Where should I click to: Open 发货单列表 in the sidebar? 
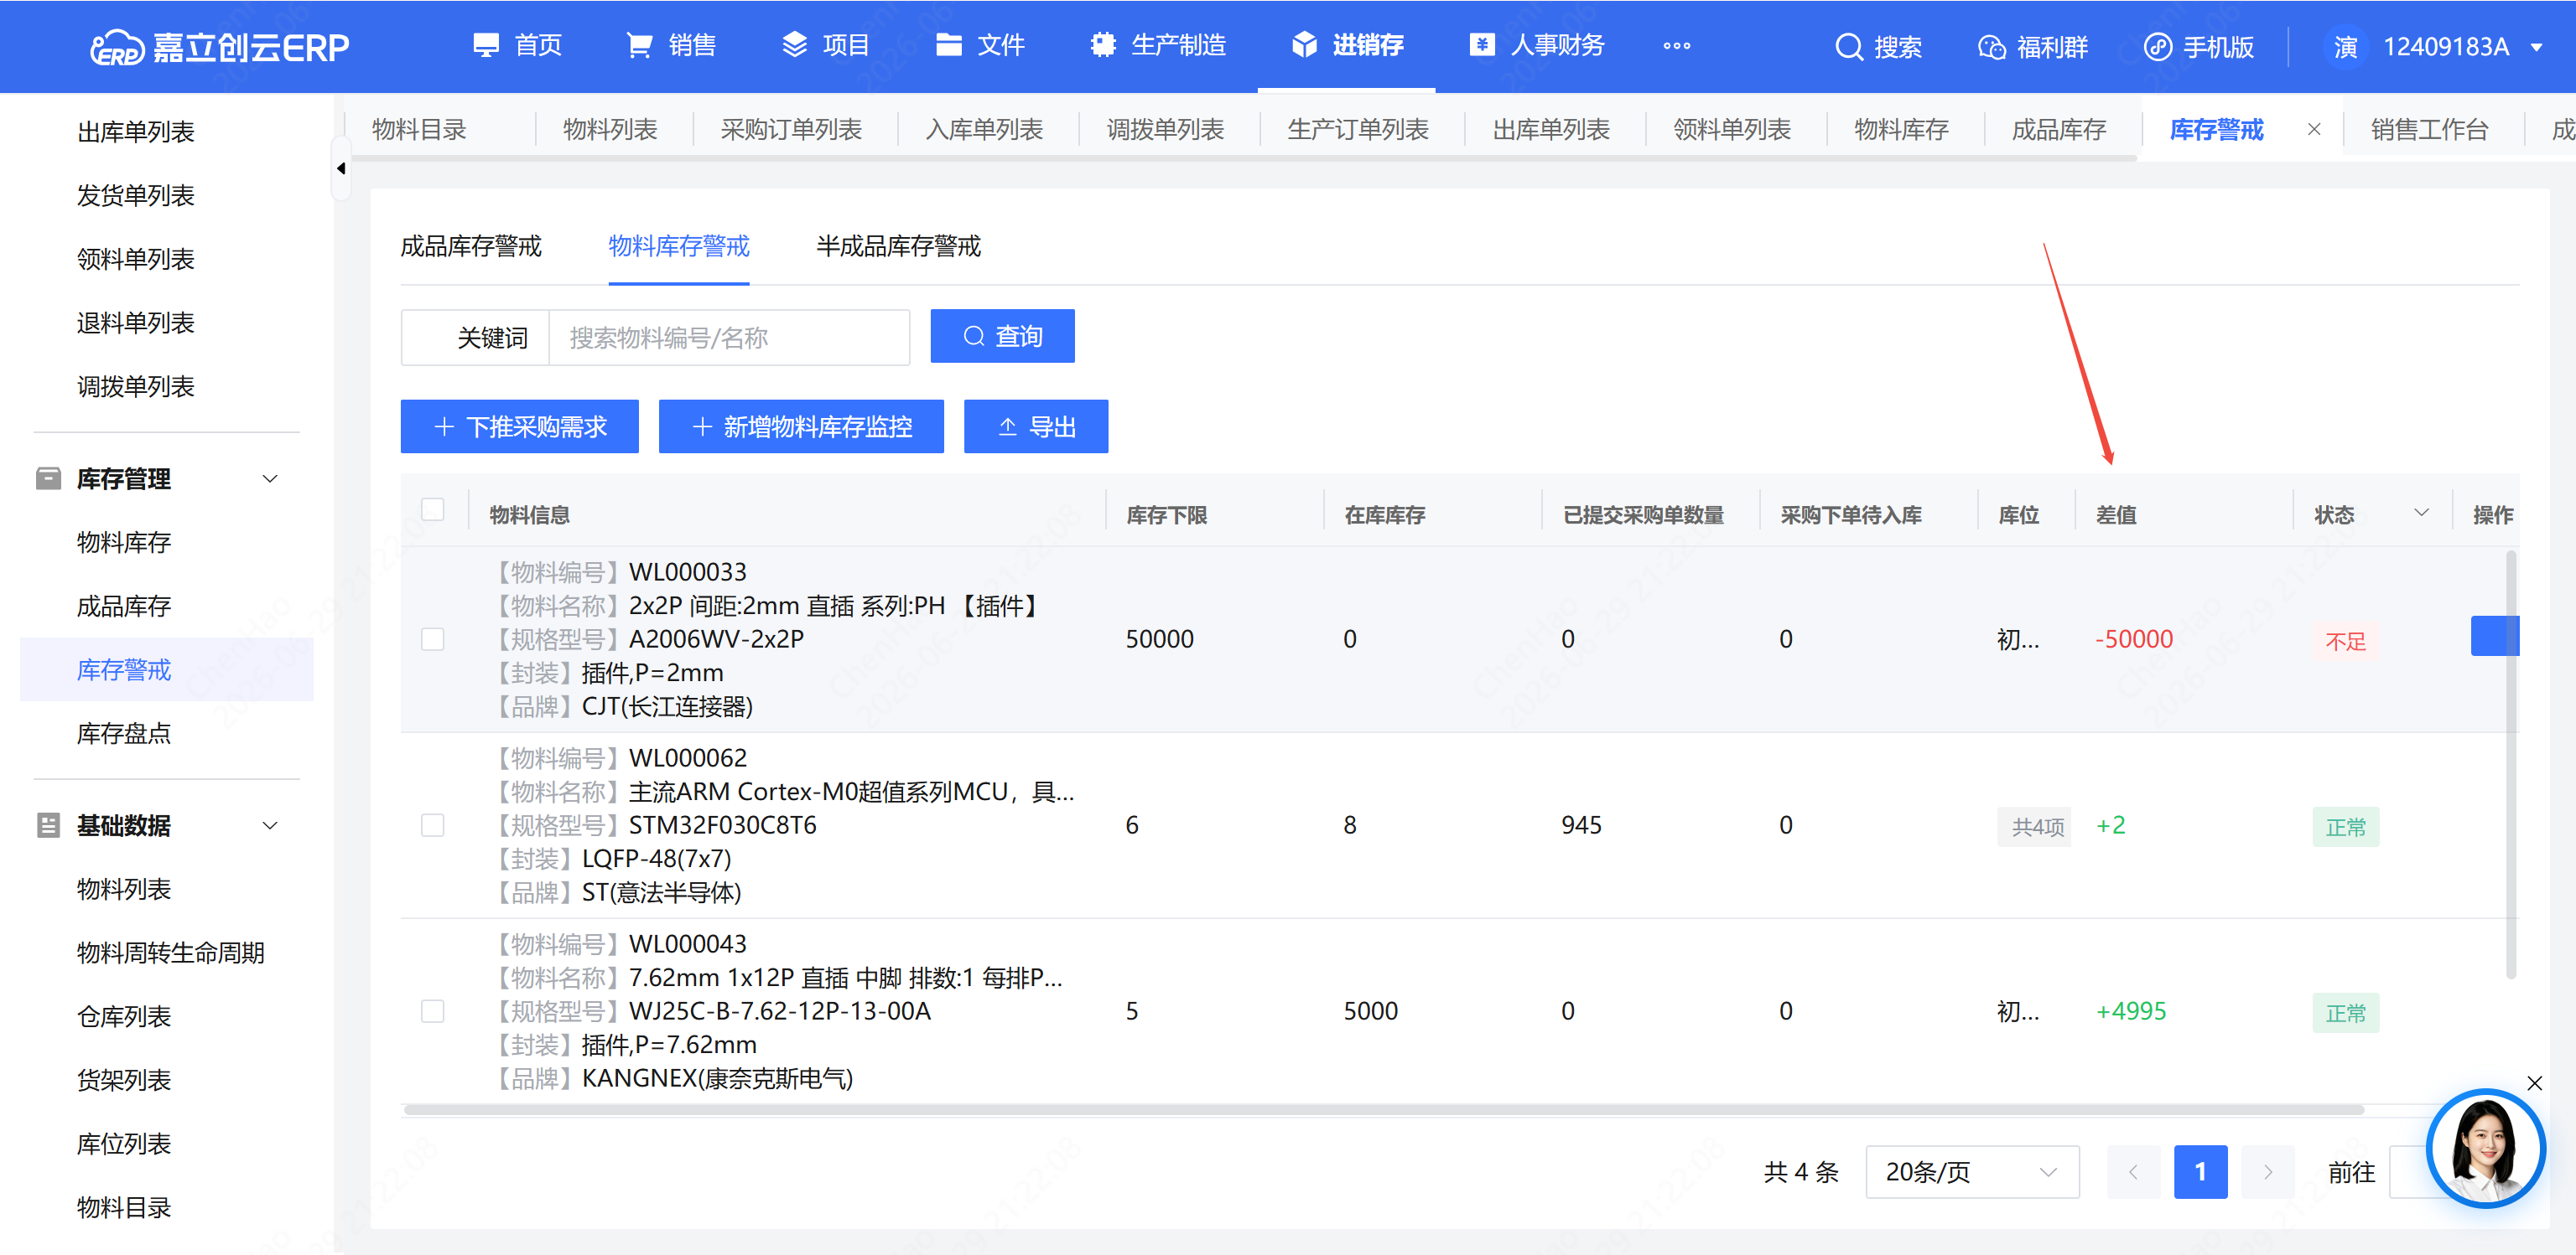[x=135, y=196]
